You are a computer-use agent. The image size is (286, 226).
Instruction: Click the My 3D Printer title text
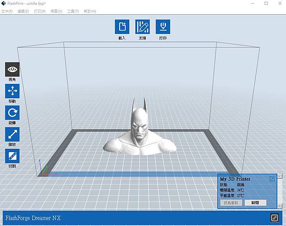[235, 179]
